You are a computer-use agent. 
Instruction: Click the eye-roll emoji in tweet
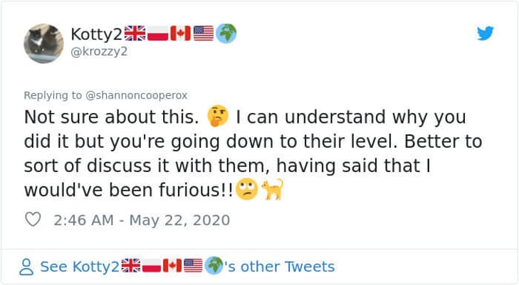click(x=246, y=189)
